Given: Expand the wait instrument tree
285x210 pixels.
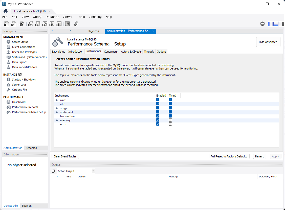Looking at the screenshot, I should coord(57,100).
